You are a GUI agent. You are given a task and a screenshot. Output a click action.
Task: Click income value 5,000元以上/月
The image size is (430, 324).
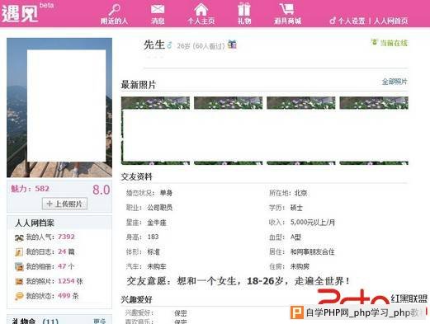tap(313, 222)
